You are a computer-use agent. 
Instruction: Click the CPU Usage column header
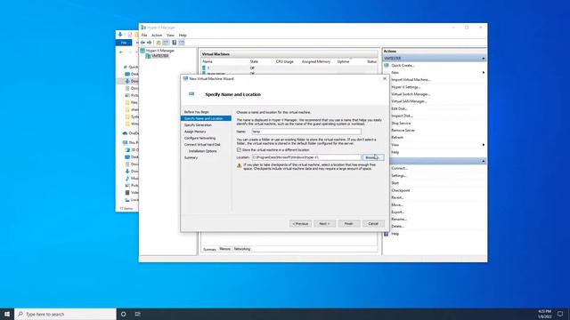click(285, 61)
